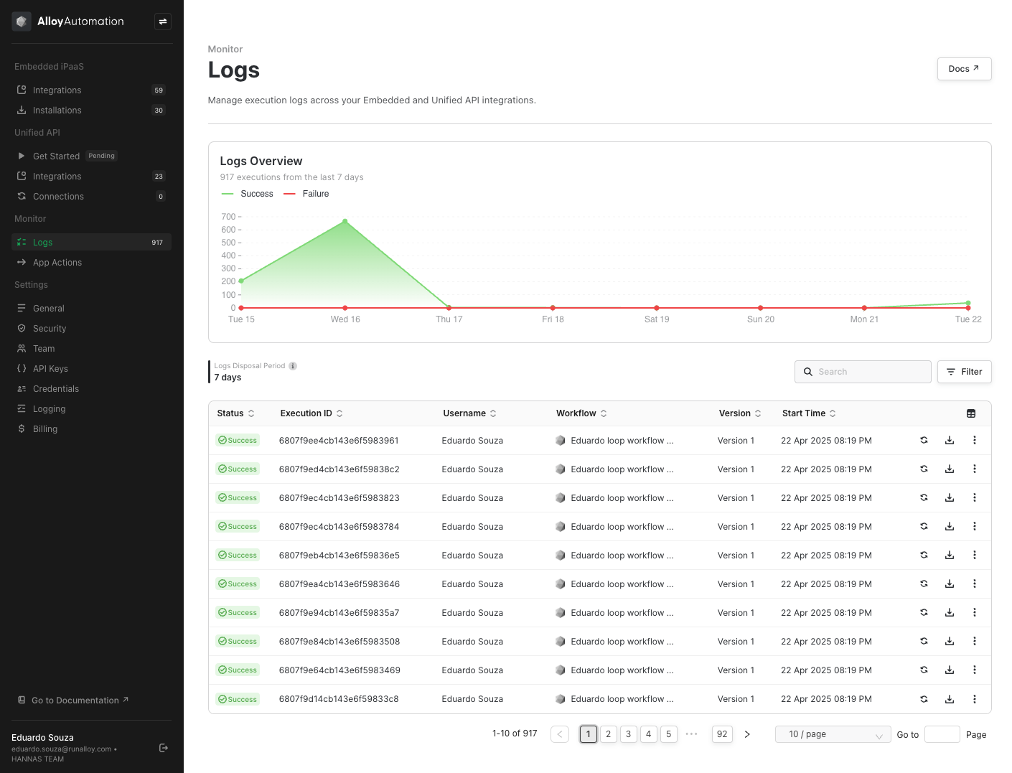Image resolution: width=1012 pixels, height=773 pixels.
Task: Download log for execution 6807f9ed4cb143e6f59838c2
Action: [x=950, y=469]
